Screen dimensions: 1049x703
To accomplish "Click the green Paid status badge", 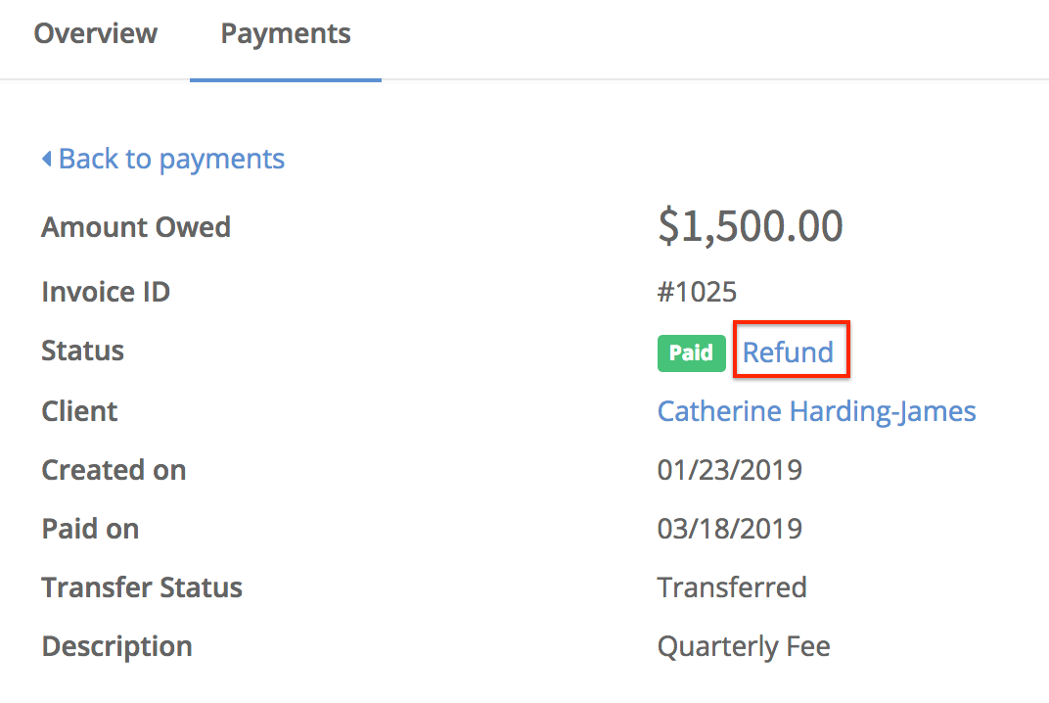I will pos(691,353).
